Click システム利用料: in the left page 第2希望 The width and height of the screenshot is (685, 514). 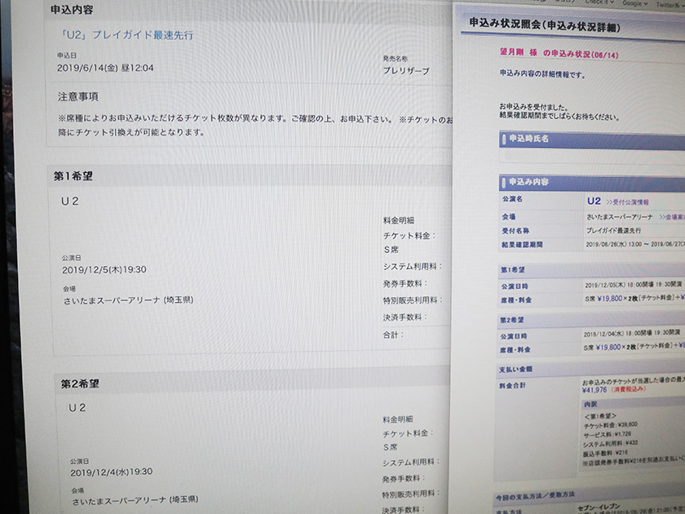(x=411, y=463)
